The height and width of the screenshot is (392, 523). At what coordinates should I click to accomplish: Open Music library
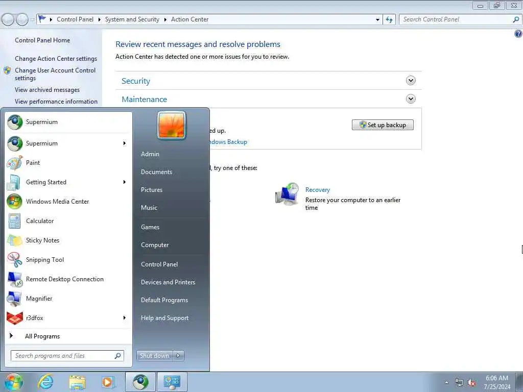tap(149, 208)
